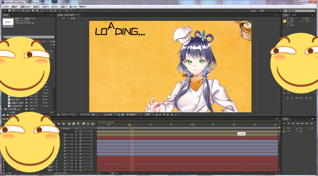
Task: Open the Graph Editor in timeline
Action: 93,124
